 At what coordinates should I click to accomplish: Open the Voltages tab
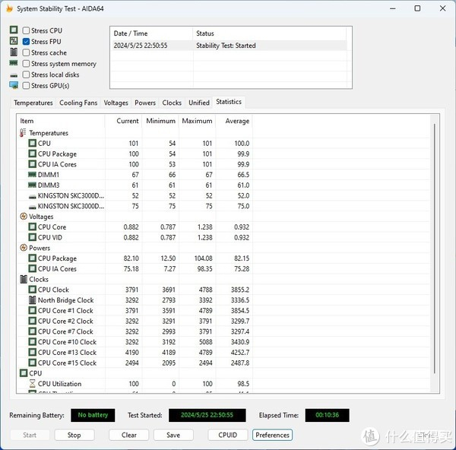[x=116, y=103]
